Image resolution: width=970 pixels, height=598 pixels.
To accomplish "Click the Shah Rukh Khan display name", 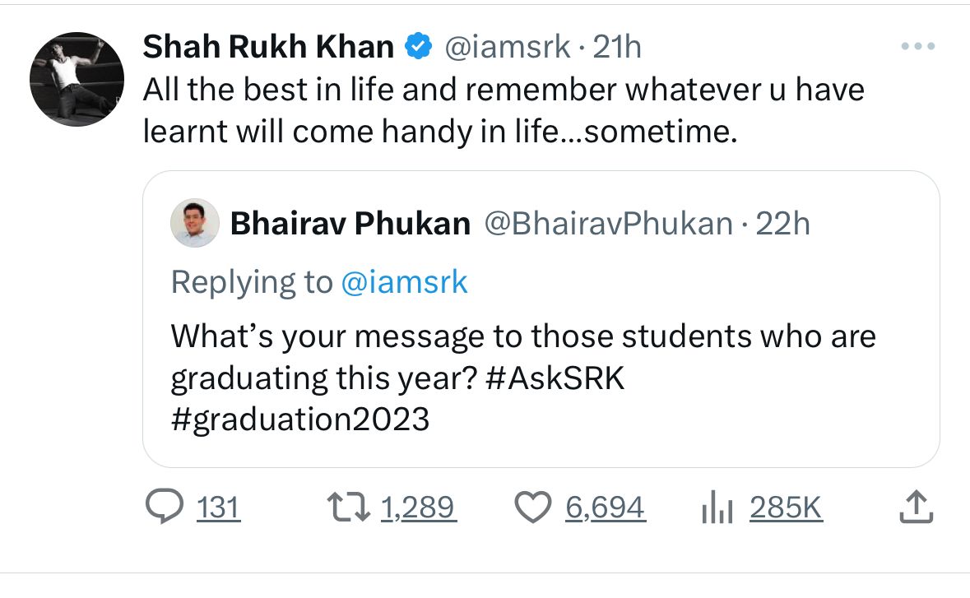I will [268, 48].
